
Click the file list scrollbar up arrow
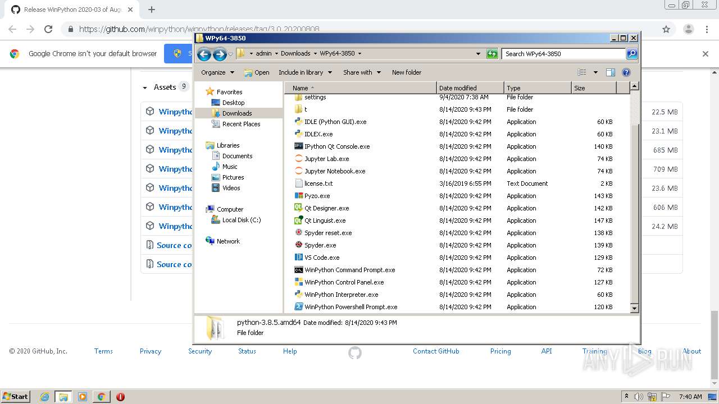pos(634,86)
